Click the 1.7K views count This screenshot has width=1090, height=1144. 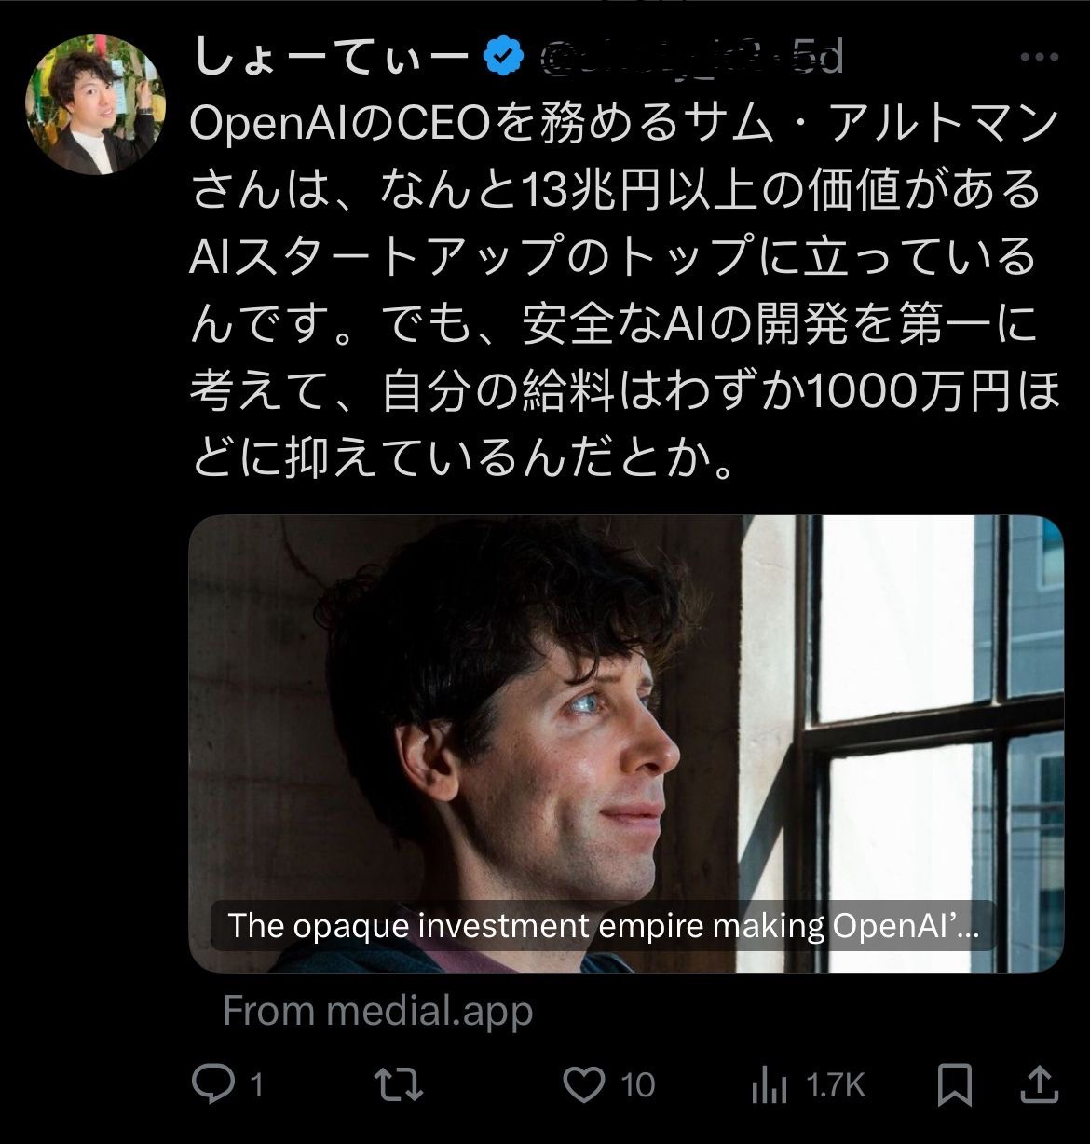tap(836, 1085)
